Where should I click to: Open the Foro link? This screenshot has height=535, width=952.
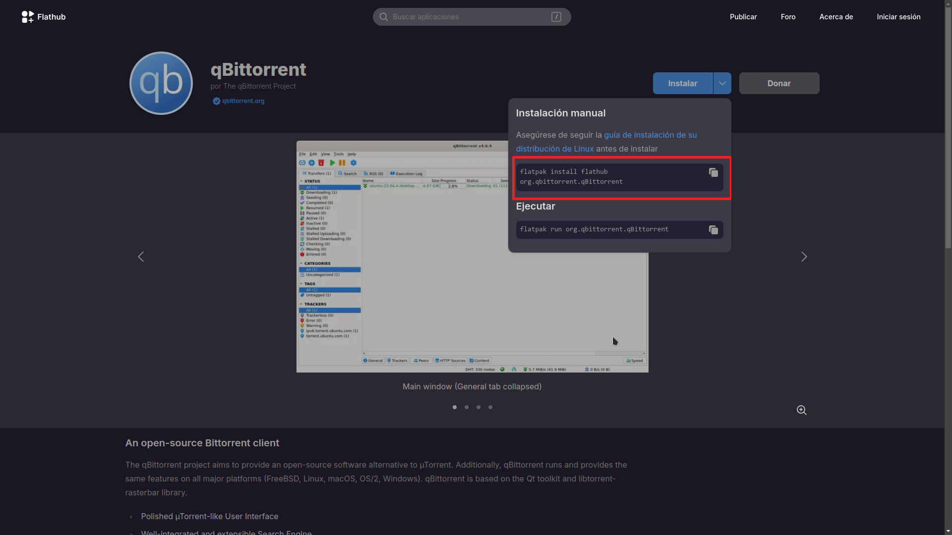pyautogui.click(x=788, y=17)
